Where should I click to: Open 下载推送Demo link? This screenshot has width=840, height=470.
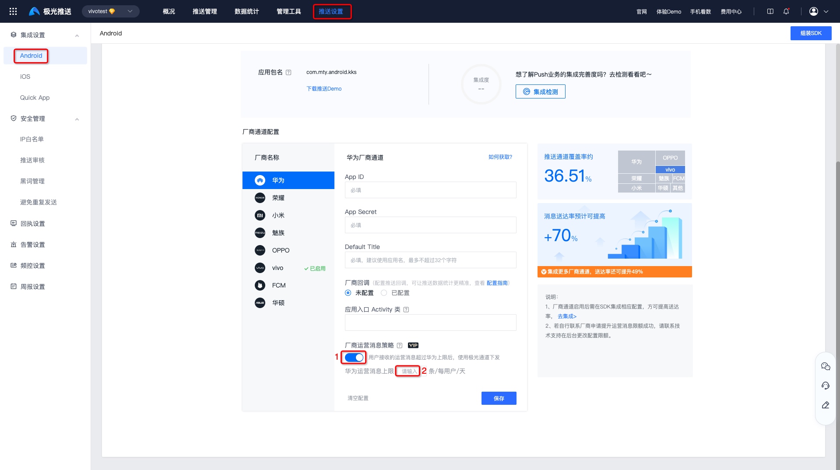324,89
